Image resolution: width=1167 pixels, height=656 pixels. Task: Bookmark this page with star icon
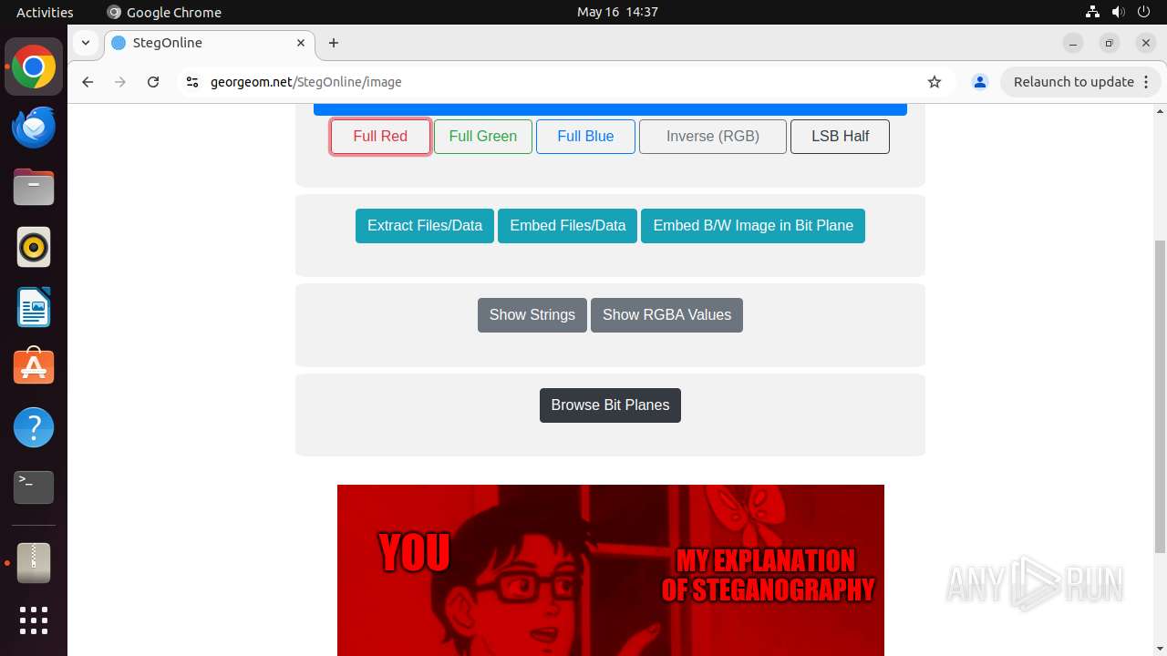[935, 82]
